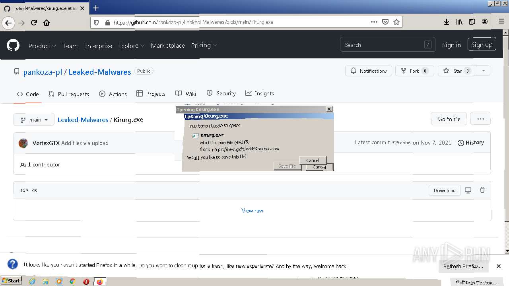Click the Firefox taskbar icon
This screenshot has height=286, width=509.
99,282
